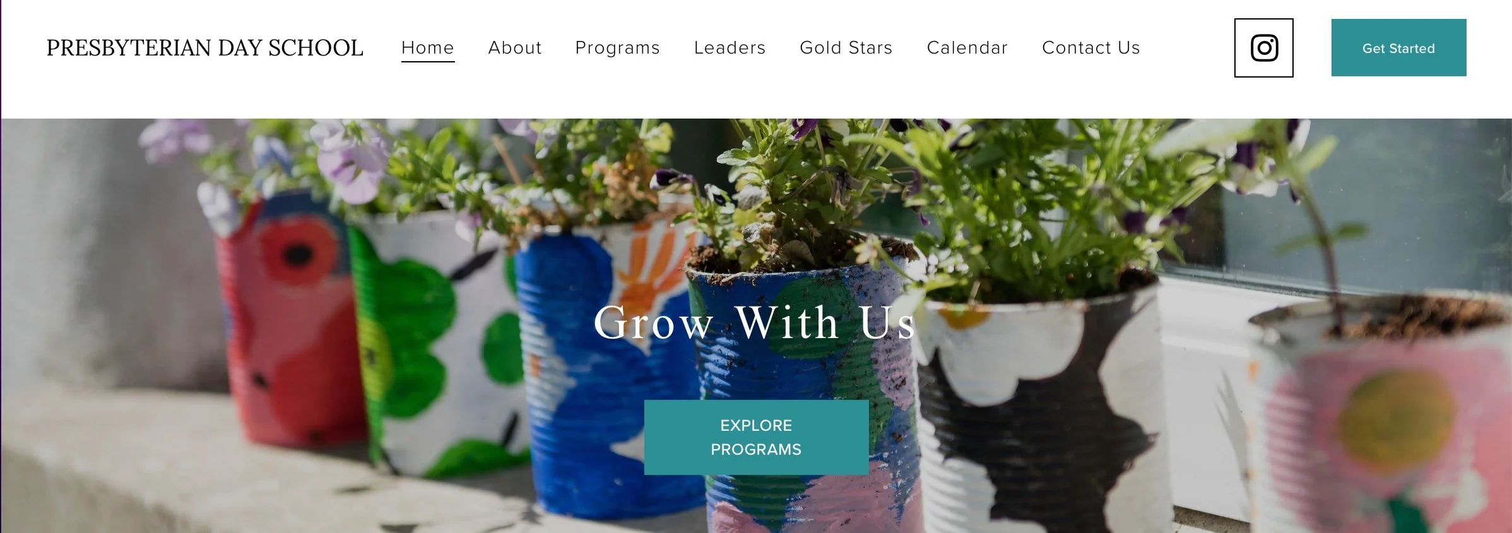Viewport: 1512px width, 533px height.
Task: Select Programs in the navigation
Action: [x=617, y=48]
